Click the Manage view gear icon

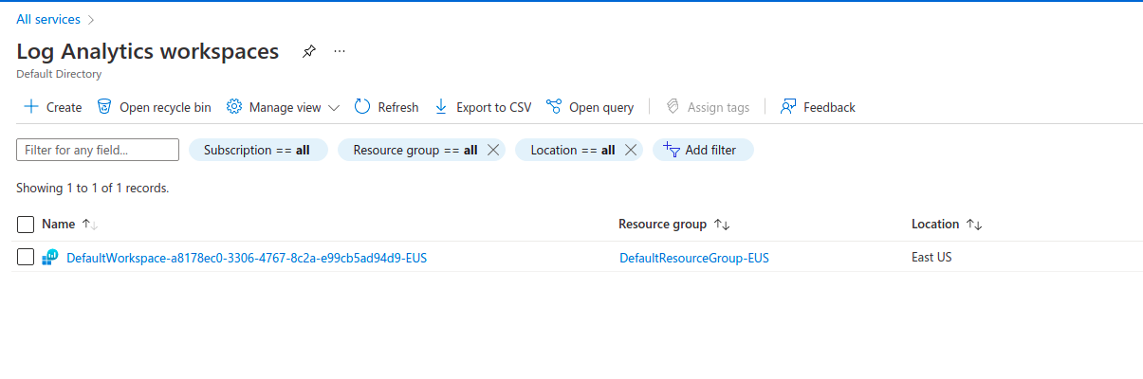click(x=234, y=107)
